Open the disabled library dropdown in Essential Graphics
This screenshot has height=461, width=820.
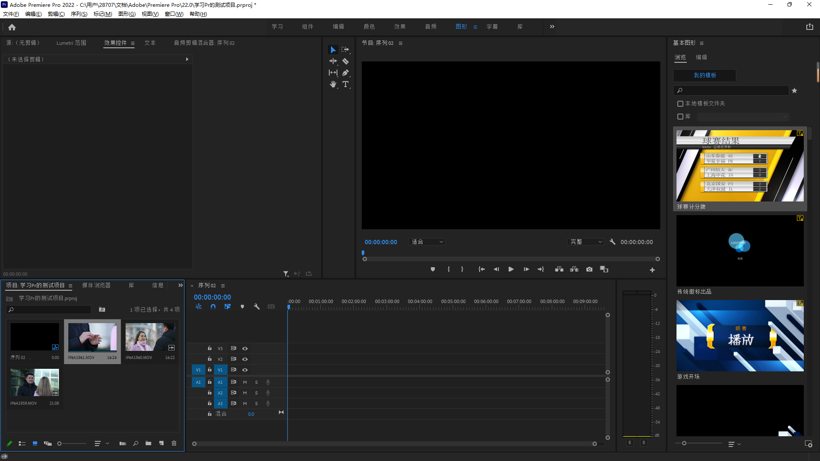click(x=743, y=117)
